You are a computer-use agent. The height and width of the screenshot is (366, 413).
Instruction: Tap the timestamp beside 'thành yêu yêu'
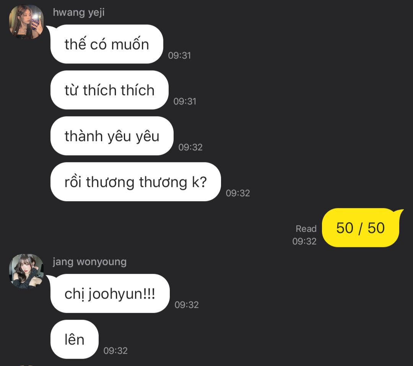(190, 147)
